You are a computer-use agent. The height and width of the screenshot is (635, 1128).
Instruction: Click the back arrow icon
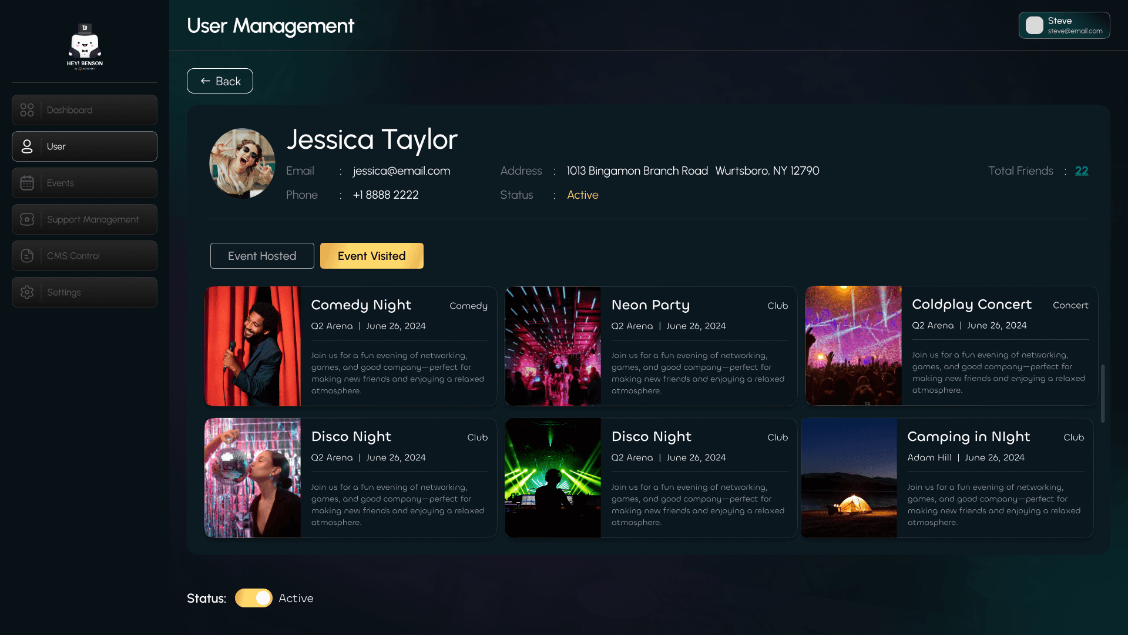(x=204, y=81)
